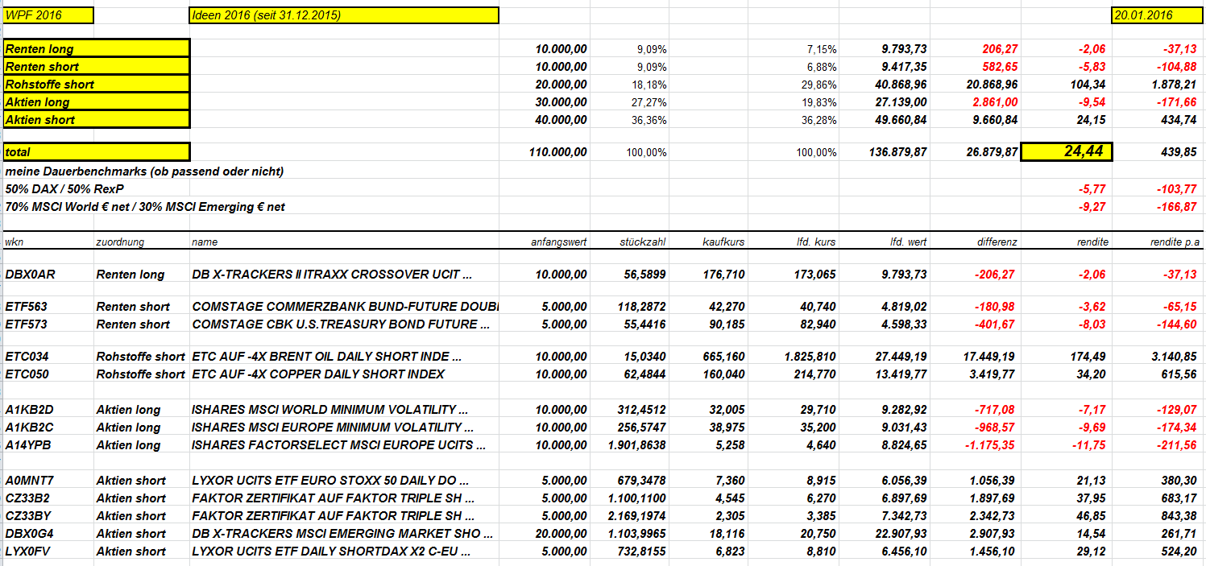Click the 'zuordnung' column header
1206x566 pixels.
(120, 242)
